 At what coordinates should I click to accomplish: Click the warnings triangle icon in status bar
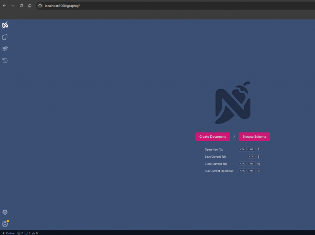(x=33, y=233)
